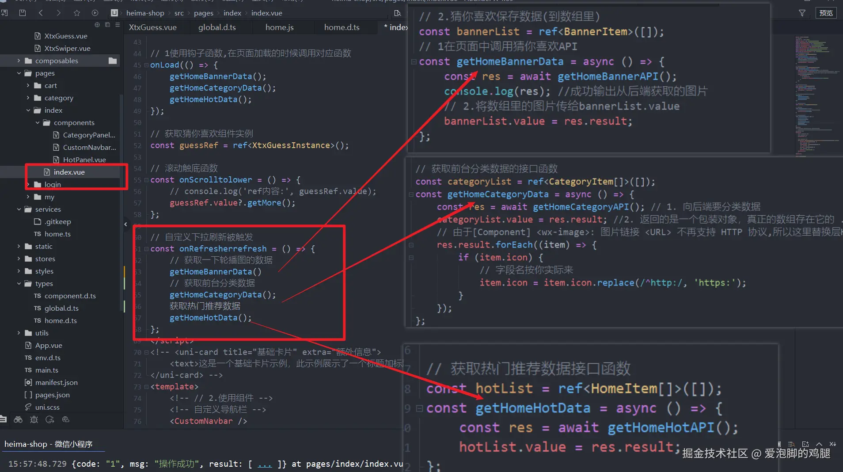Fold the template block at line 73
Viewport: 843px width, 472px height.
pos(146,387)
